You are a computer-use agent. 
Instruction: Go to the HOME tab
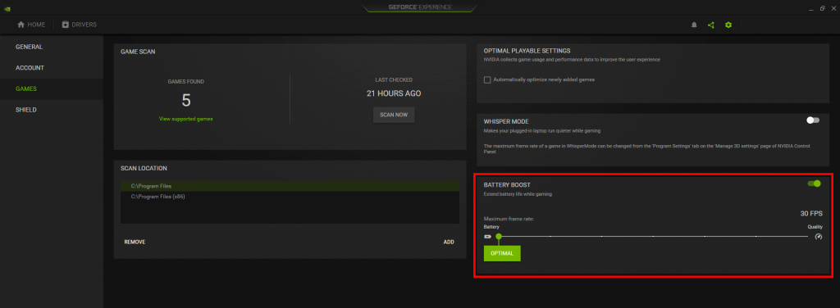31,25
